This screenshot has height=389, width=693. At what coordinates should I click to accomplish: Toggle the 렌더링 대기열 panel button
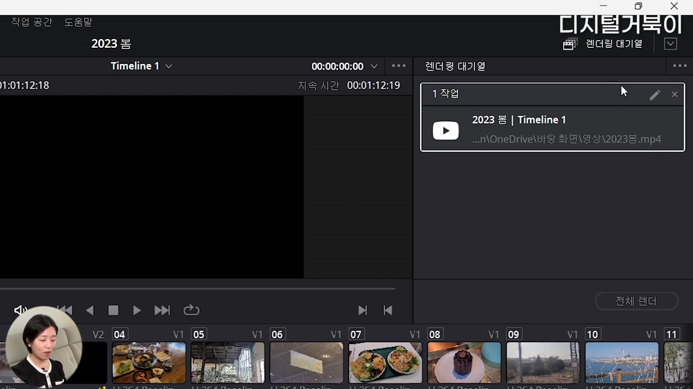[x=603, y=44]
